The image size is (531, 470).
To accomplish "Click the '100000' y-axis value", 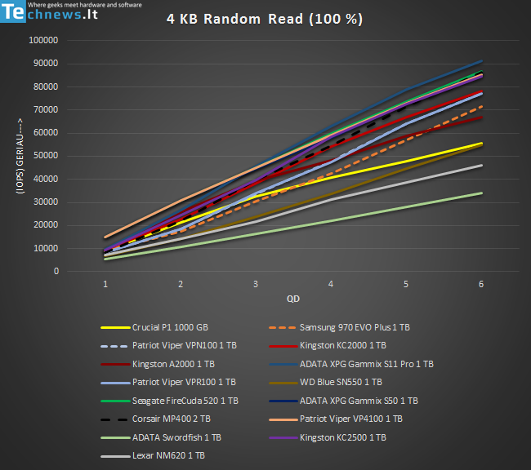I will coord(43,40).
